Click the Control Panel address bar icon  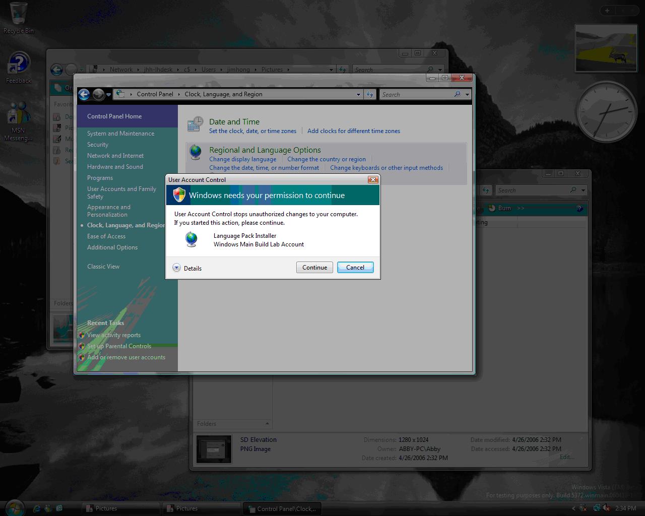(120, 94)
